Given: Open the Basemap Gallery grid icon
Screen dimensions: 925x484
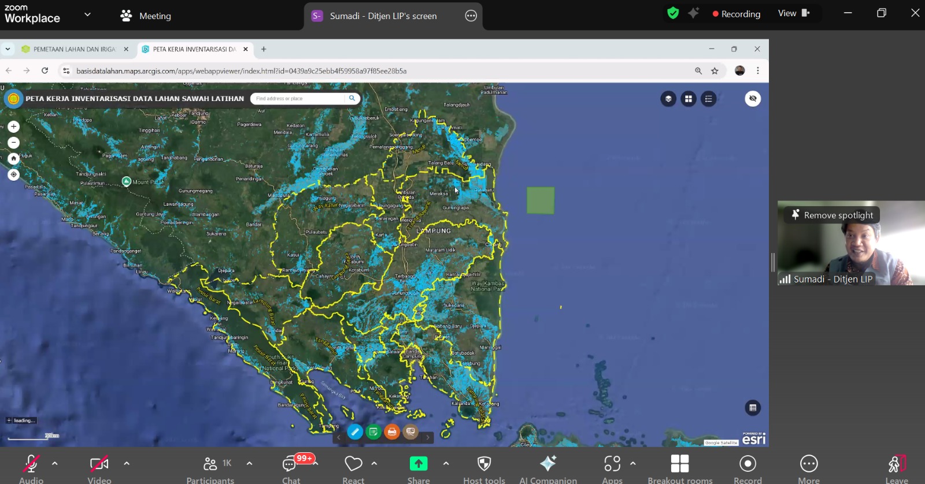Looking at the screenshot, I should 689,99.
